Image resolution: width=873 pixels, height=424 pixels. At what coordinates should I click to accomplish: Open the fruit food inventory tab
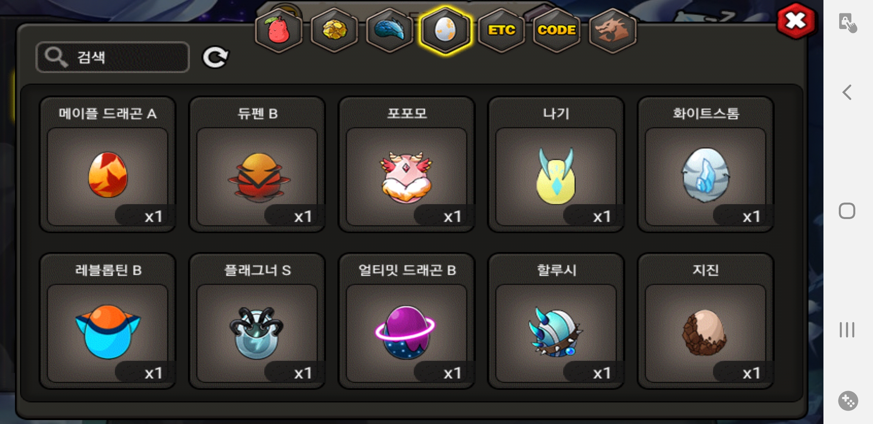pos(279,30)
